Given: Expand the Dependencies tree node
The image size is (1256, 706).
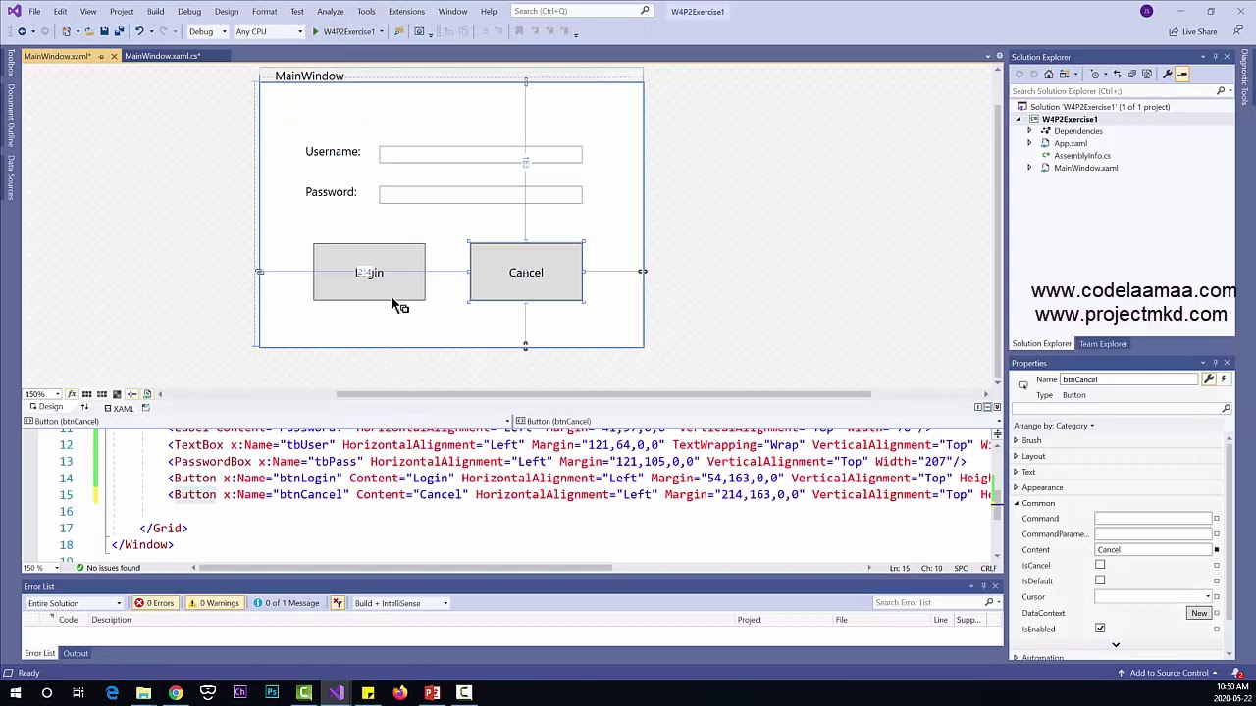Looking at the screenshot, I should [x=1029, y=131].
